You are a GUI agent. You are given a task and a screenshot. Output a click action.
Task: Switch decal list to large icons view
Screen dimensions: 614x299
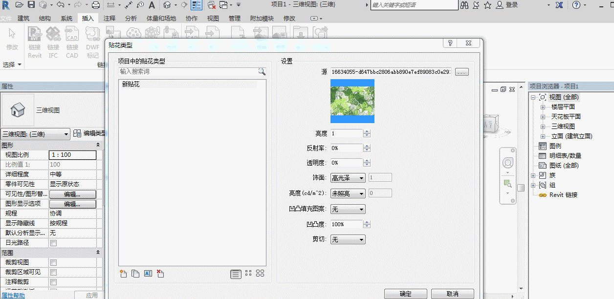[x=260, y=274]
